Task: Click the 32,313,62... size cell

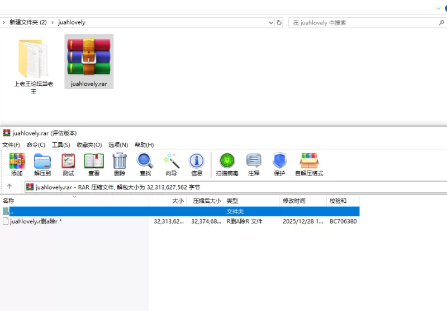Action: (169, 221)
